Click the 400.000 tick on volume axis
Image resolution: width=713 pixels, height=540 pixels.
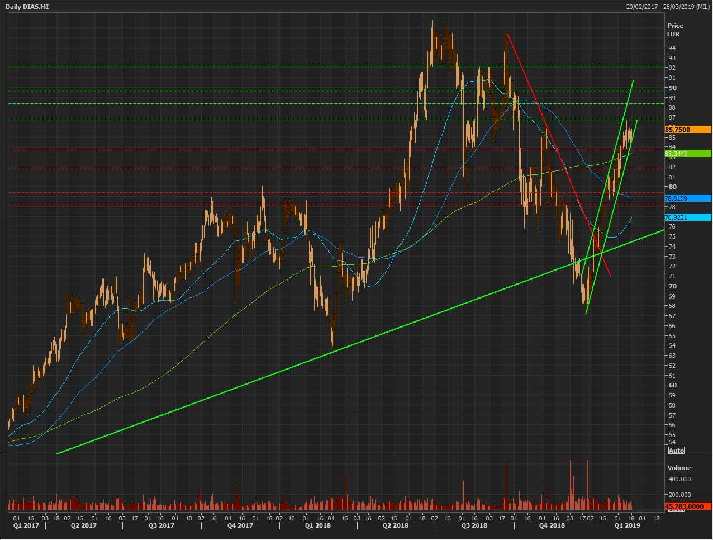click(679, 480)
